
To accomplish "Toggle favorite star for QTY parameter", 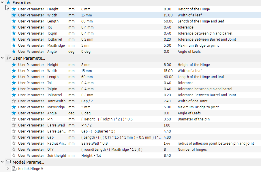I will 14,150.
